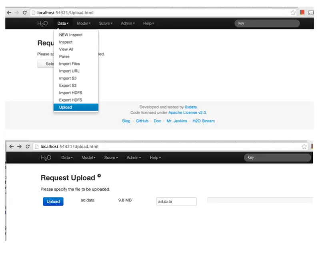Expand the Help dropdown in the top navbar

148,24
